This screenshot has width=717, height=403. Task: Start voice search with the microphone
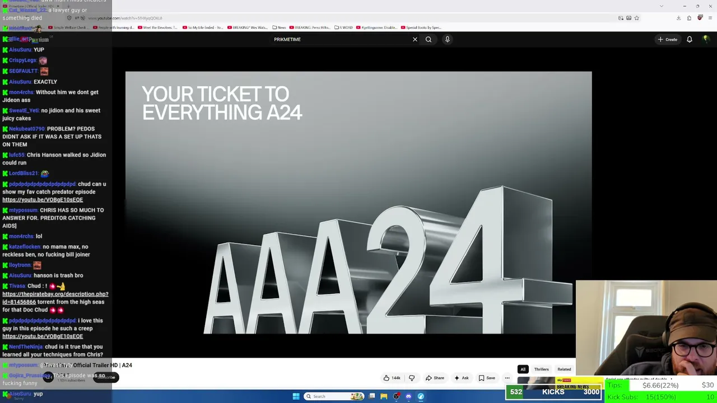[x=447, y=39]
